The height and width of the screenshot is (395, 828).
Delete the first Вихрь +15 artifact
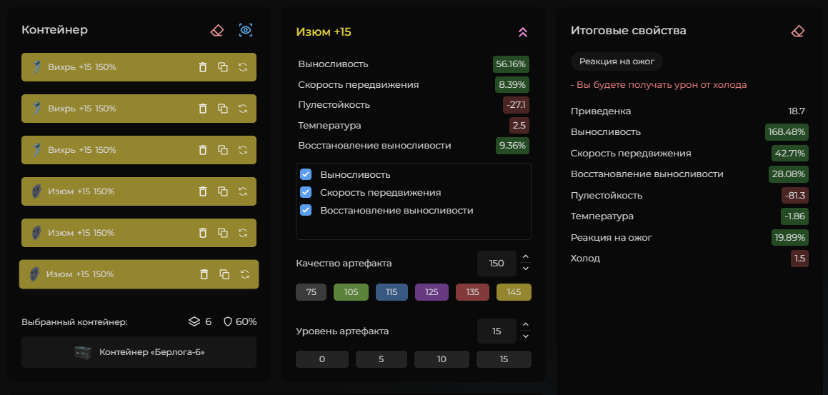coord(203,67)
